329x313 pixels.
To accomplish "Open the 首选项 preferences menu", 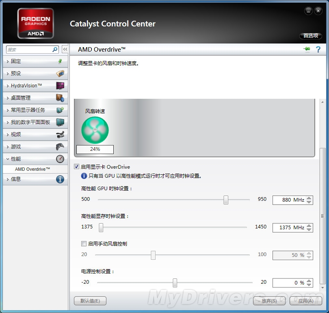I will 311,36.
